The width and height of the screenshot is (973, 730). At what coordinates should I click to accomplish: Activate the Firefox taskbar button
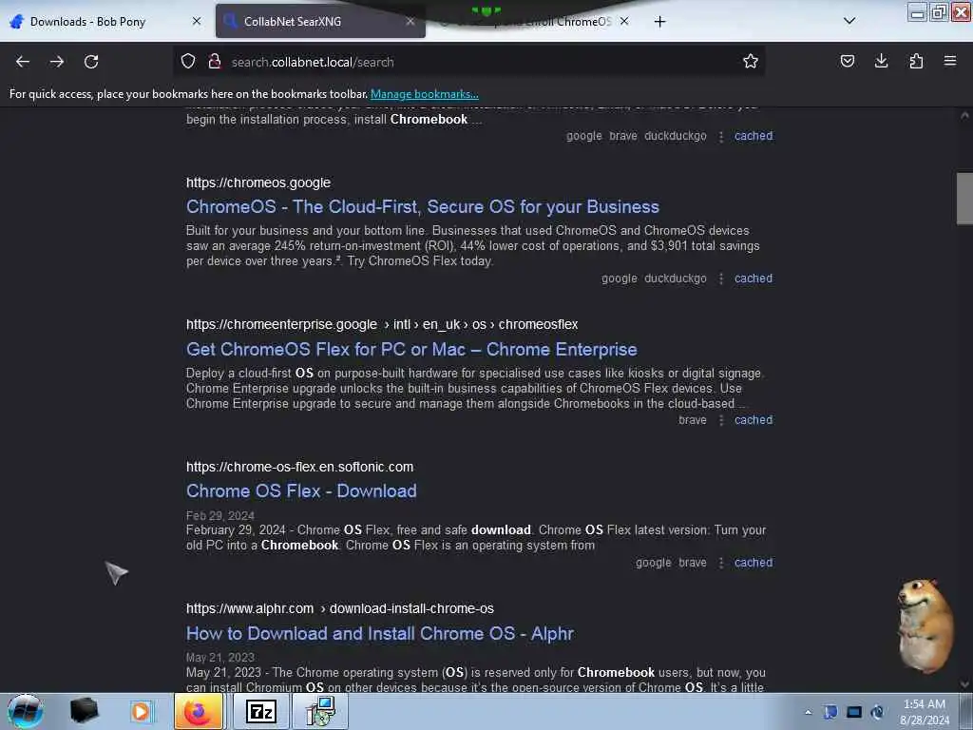(199, 711)
